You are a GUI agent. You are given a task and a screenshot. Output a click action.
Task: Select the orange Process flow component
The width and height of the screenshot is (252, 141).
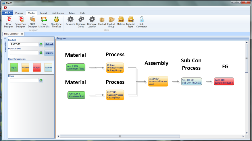pyautogui.click(x=25, y=67)
